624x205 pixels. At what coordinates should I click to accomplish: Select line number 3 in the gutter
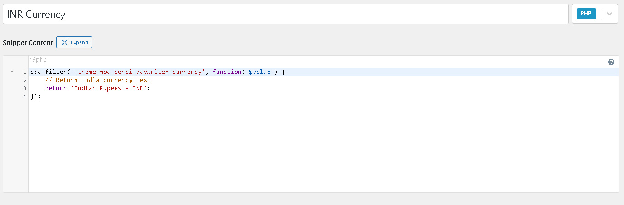point(25,88)
